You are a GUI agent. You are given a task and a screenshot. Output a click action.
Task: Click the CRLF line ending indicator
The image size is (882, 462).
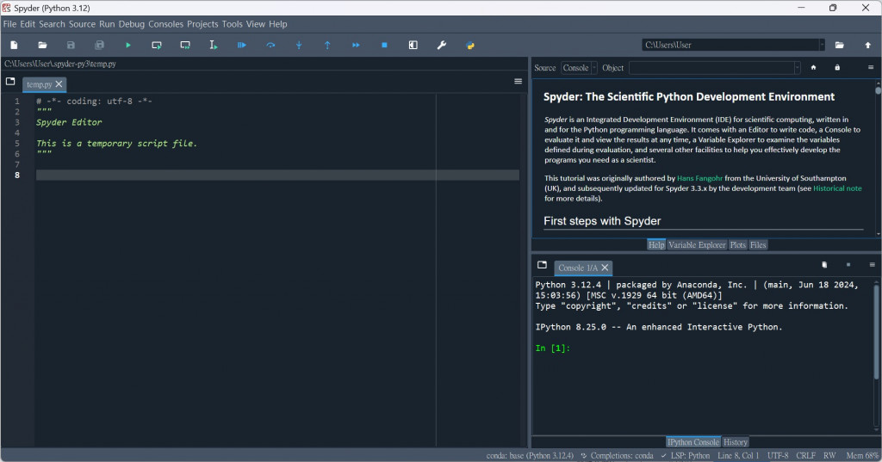[805, 456]
